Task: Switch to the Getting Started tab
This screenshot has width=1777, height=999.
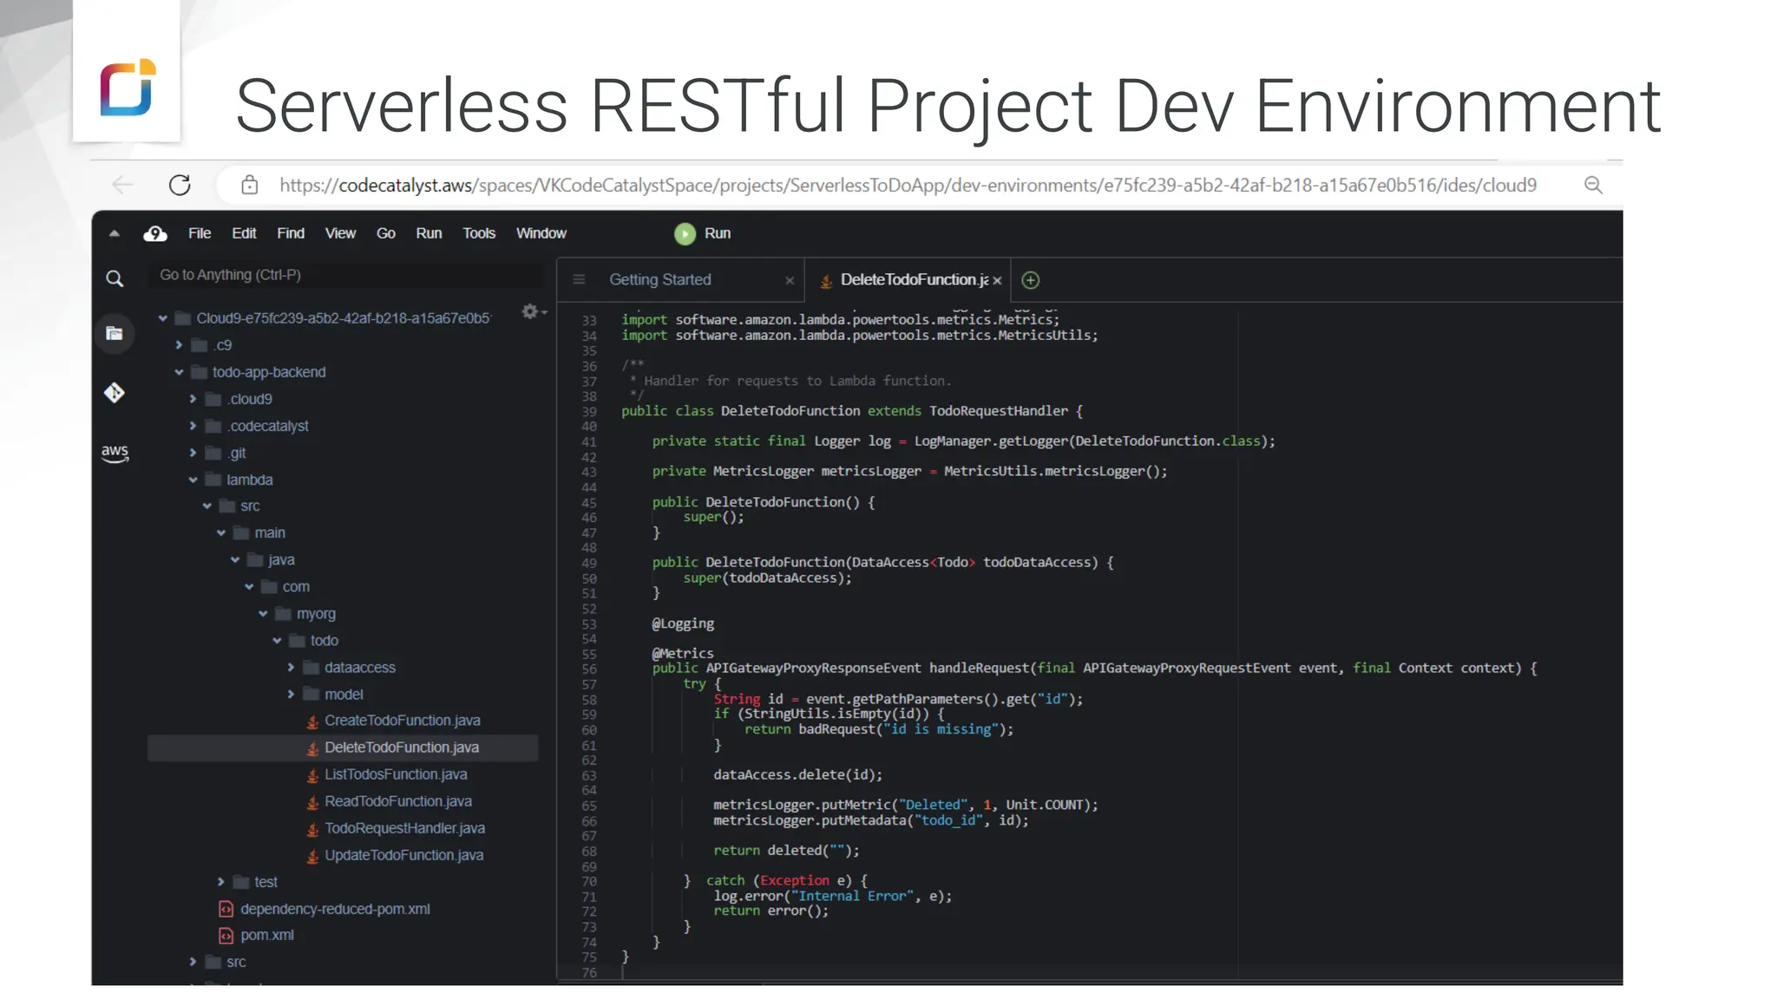Action: click(660, 280)
